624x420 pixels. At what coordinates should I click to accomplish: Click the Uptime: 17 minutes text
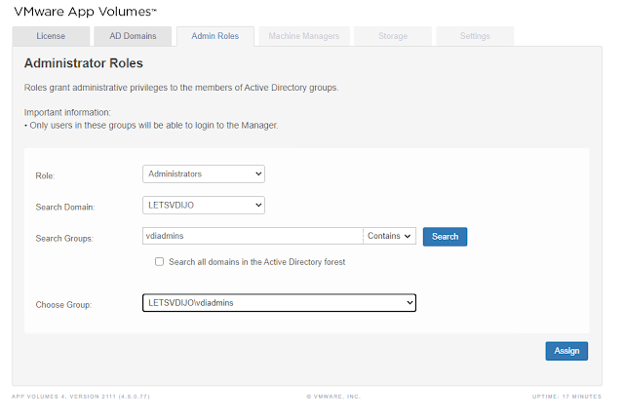coord(567,397)
